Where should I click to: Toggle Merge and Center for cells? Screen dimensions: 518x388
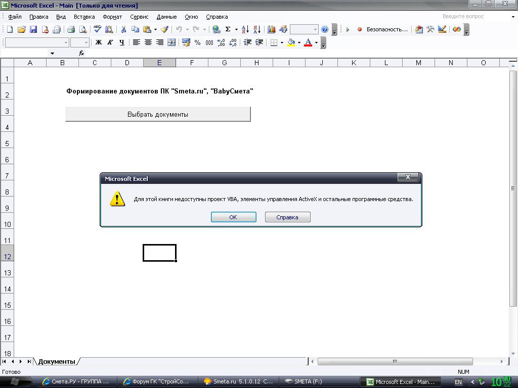coord(171,42)
